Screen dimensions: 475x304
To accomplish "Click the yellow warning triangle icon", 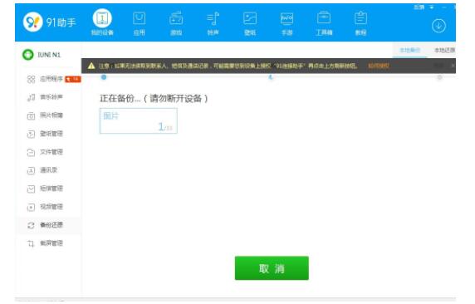I will (x=91, y=66).
